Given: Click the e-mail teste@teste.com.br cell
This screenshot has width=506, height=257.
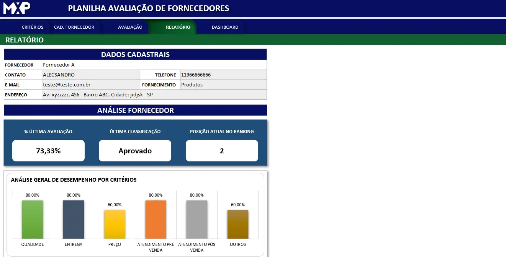Looking at the screenshot, I should pyautogui.click(x=91, y=85).
